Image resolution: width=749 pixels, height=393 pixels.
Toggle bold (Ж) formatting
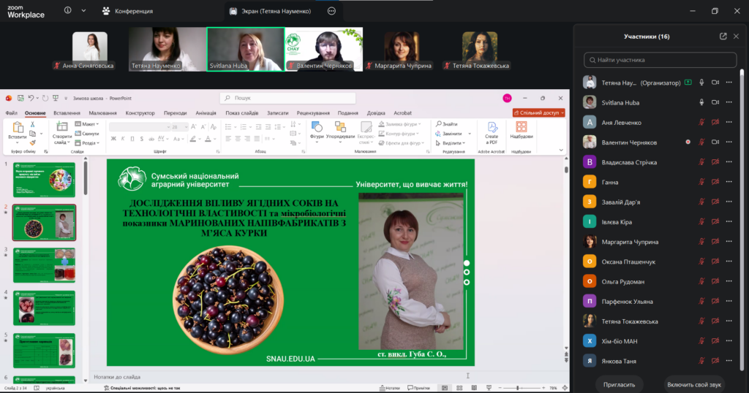point(113,139)
